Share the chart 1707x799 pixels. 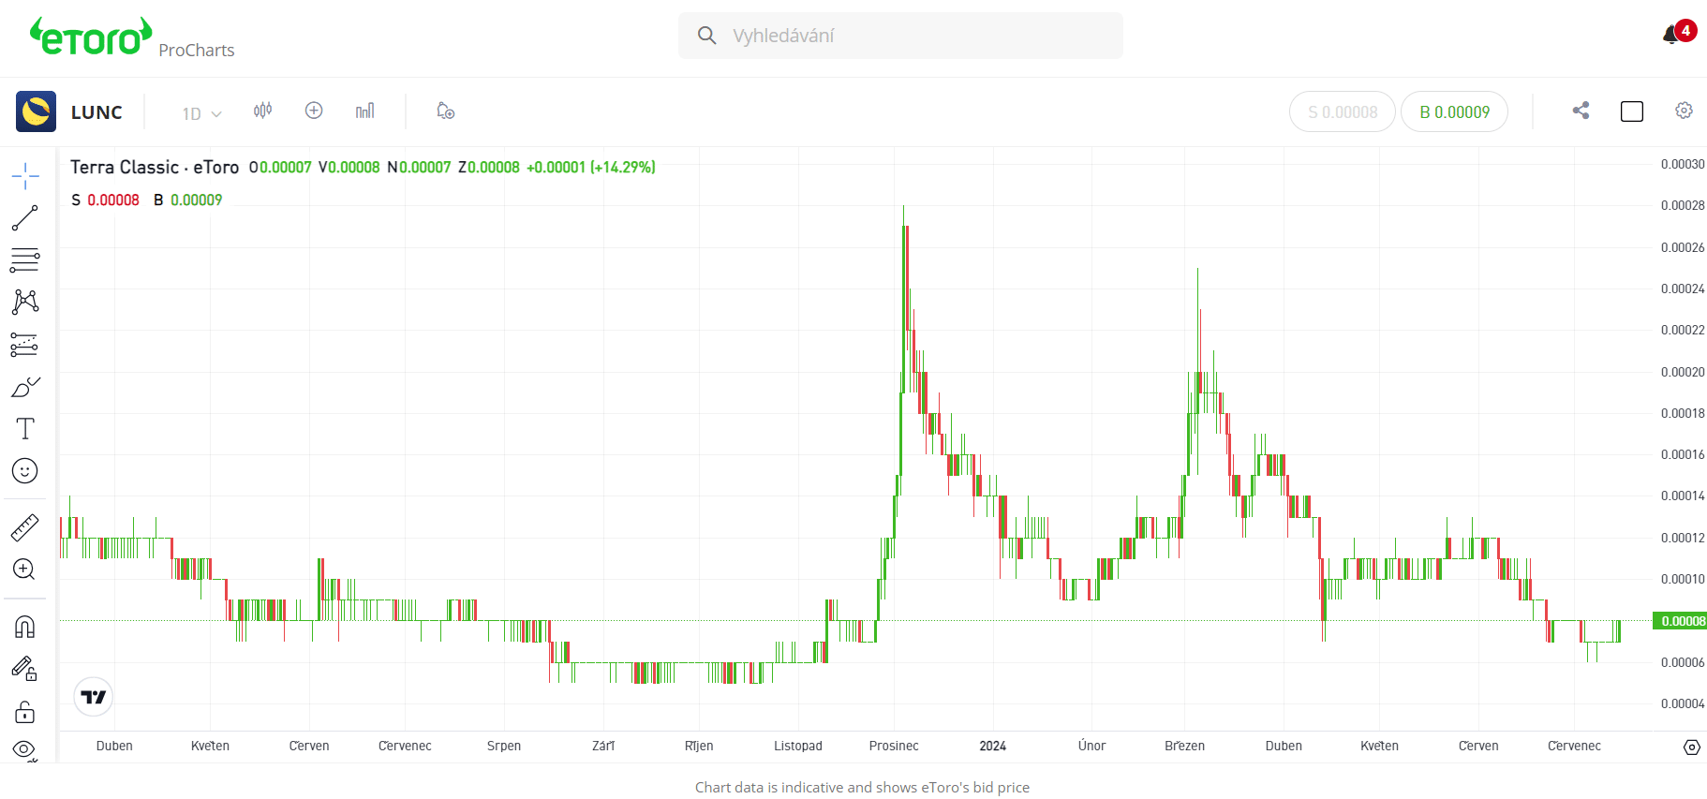[1581, 111]
